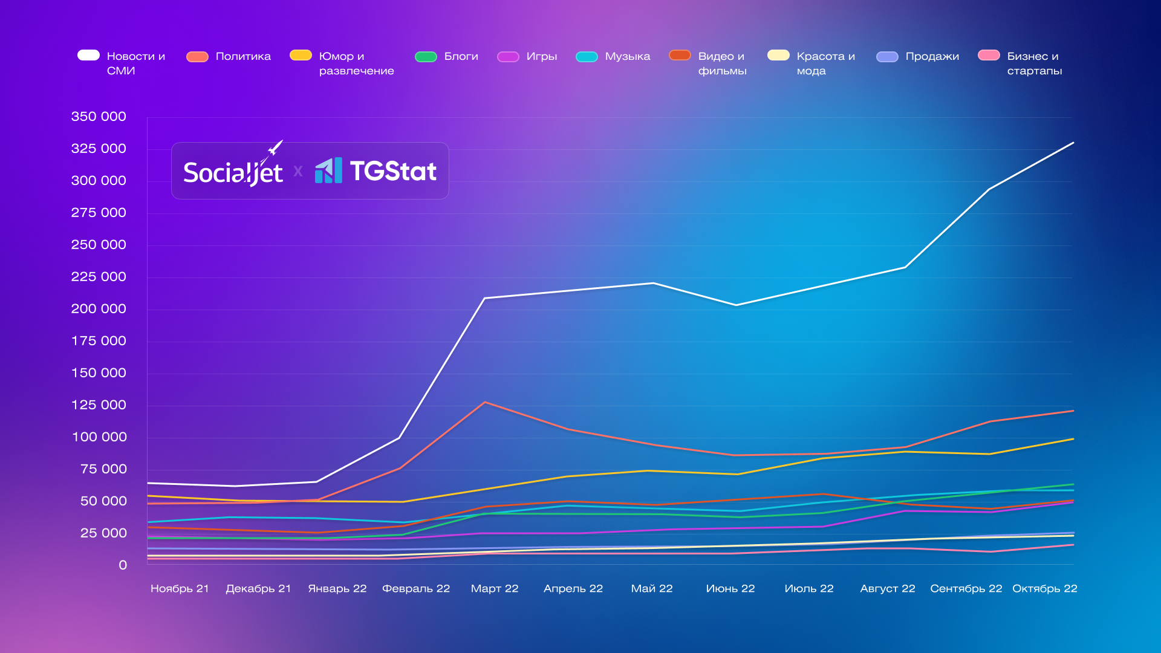Viewport: 1161px width, 653px height.
Task: Click the coral Политика legend swatch
Action: tap(197, 57)
